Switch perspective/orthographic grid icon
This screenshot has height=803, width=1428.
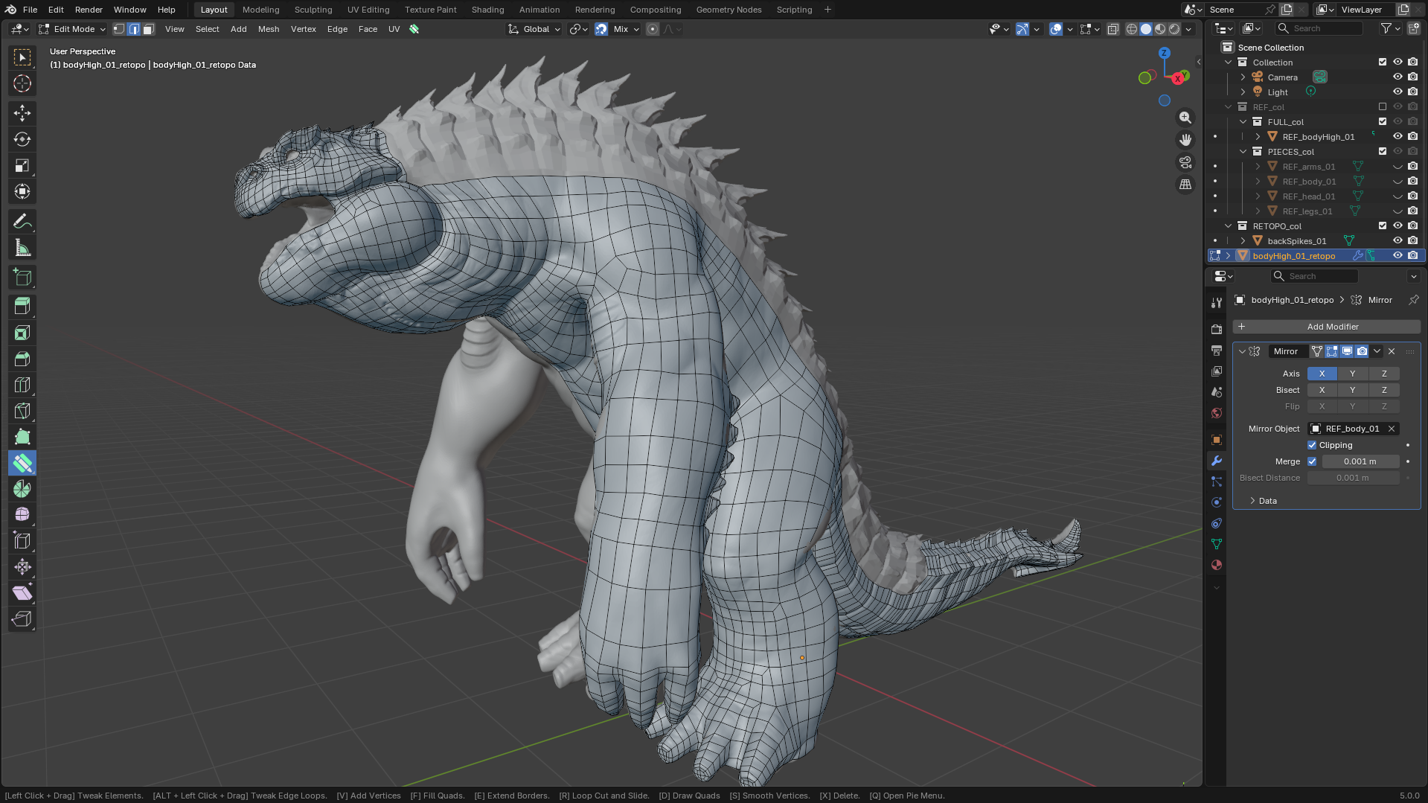(x=1185, y=185)
